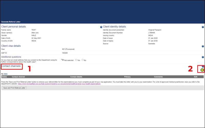Click the 'Contact channels' section heading
Image resolution: width=205 pixels, height=128 pixels.
[11, 66]
